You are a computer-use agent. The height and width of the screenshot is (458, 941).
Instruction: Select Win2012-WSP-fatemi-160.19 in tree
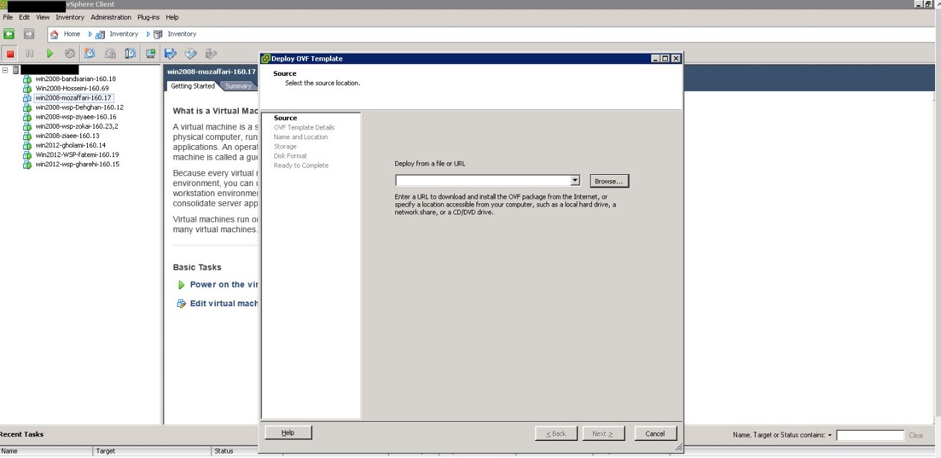77,155
